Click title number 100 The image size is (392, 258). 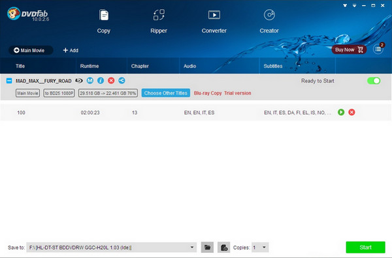[x=22, y=113]
